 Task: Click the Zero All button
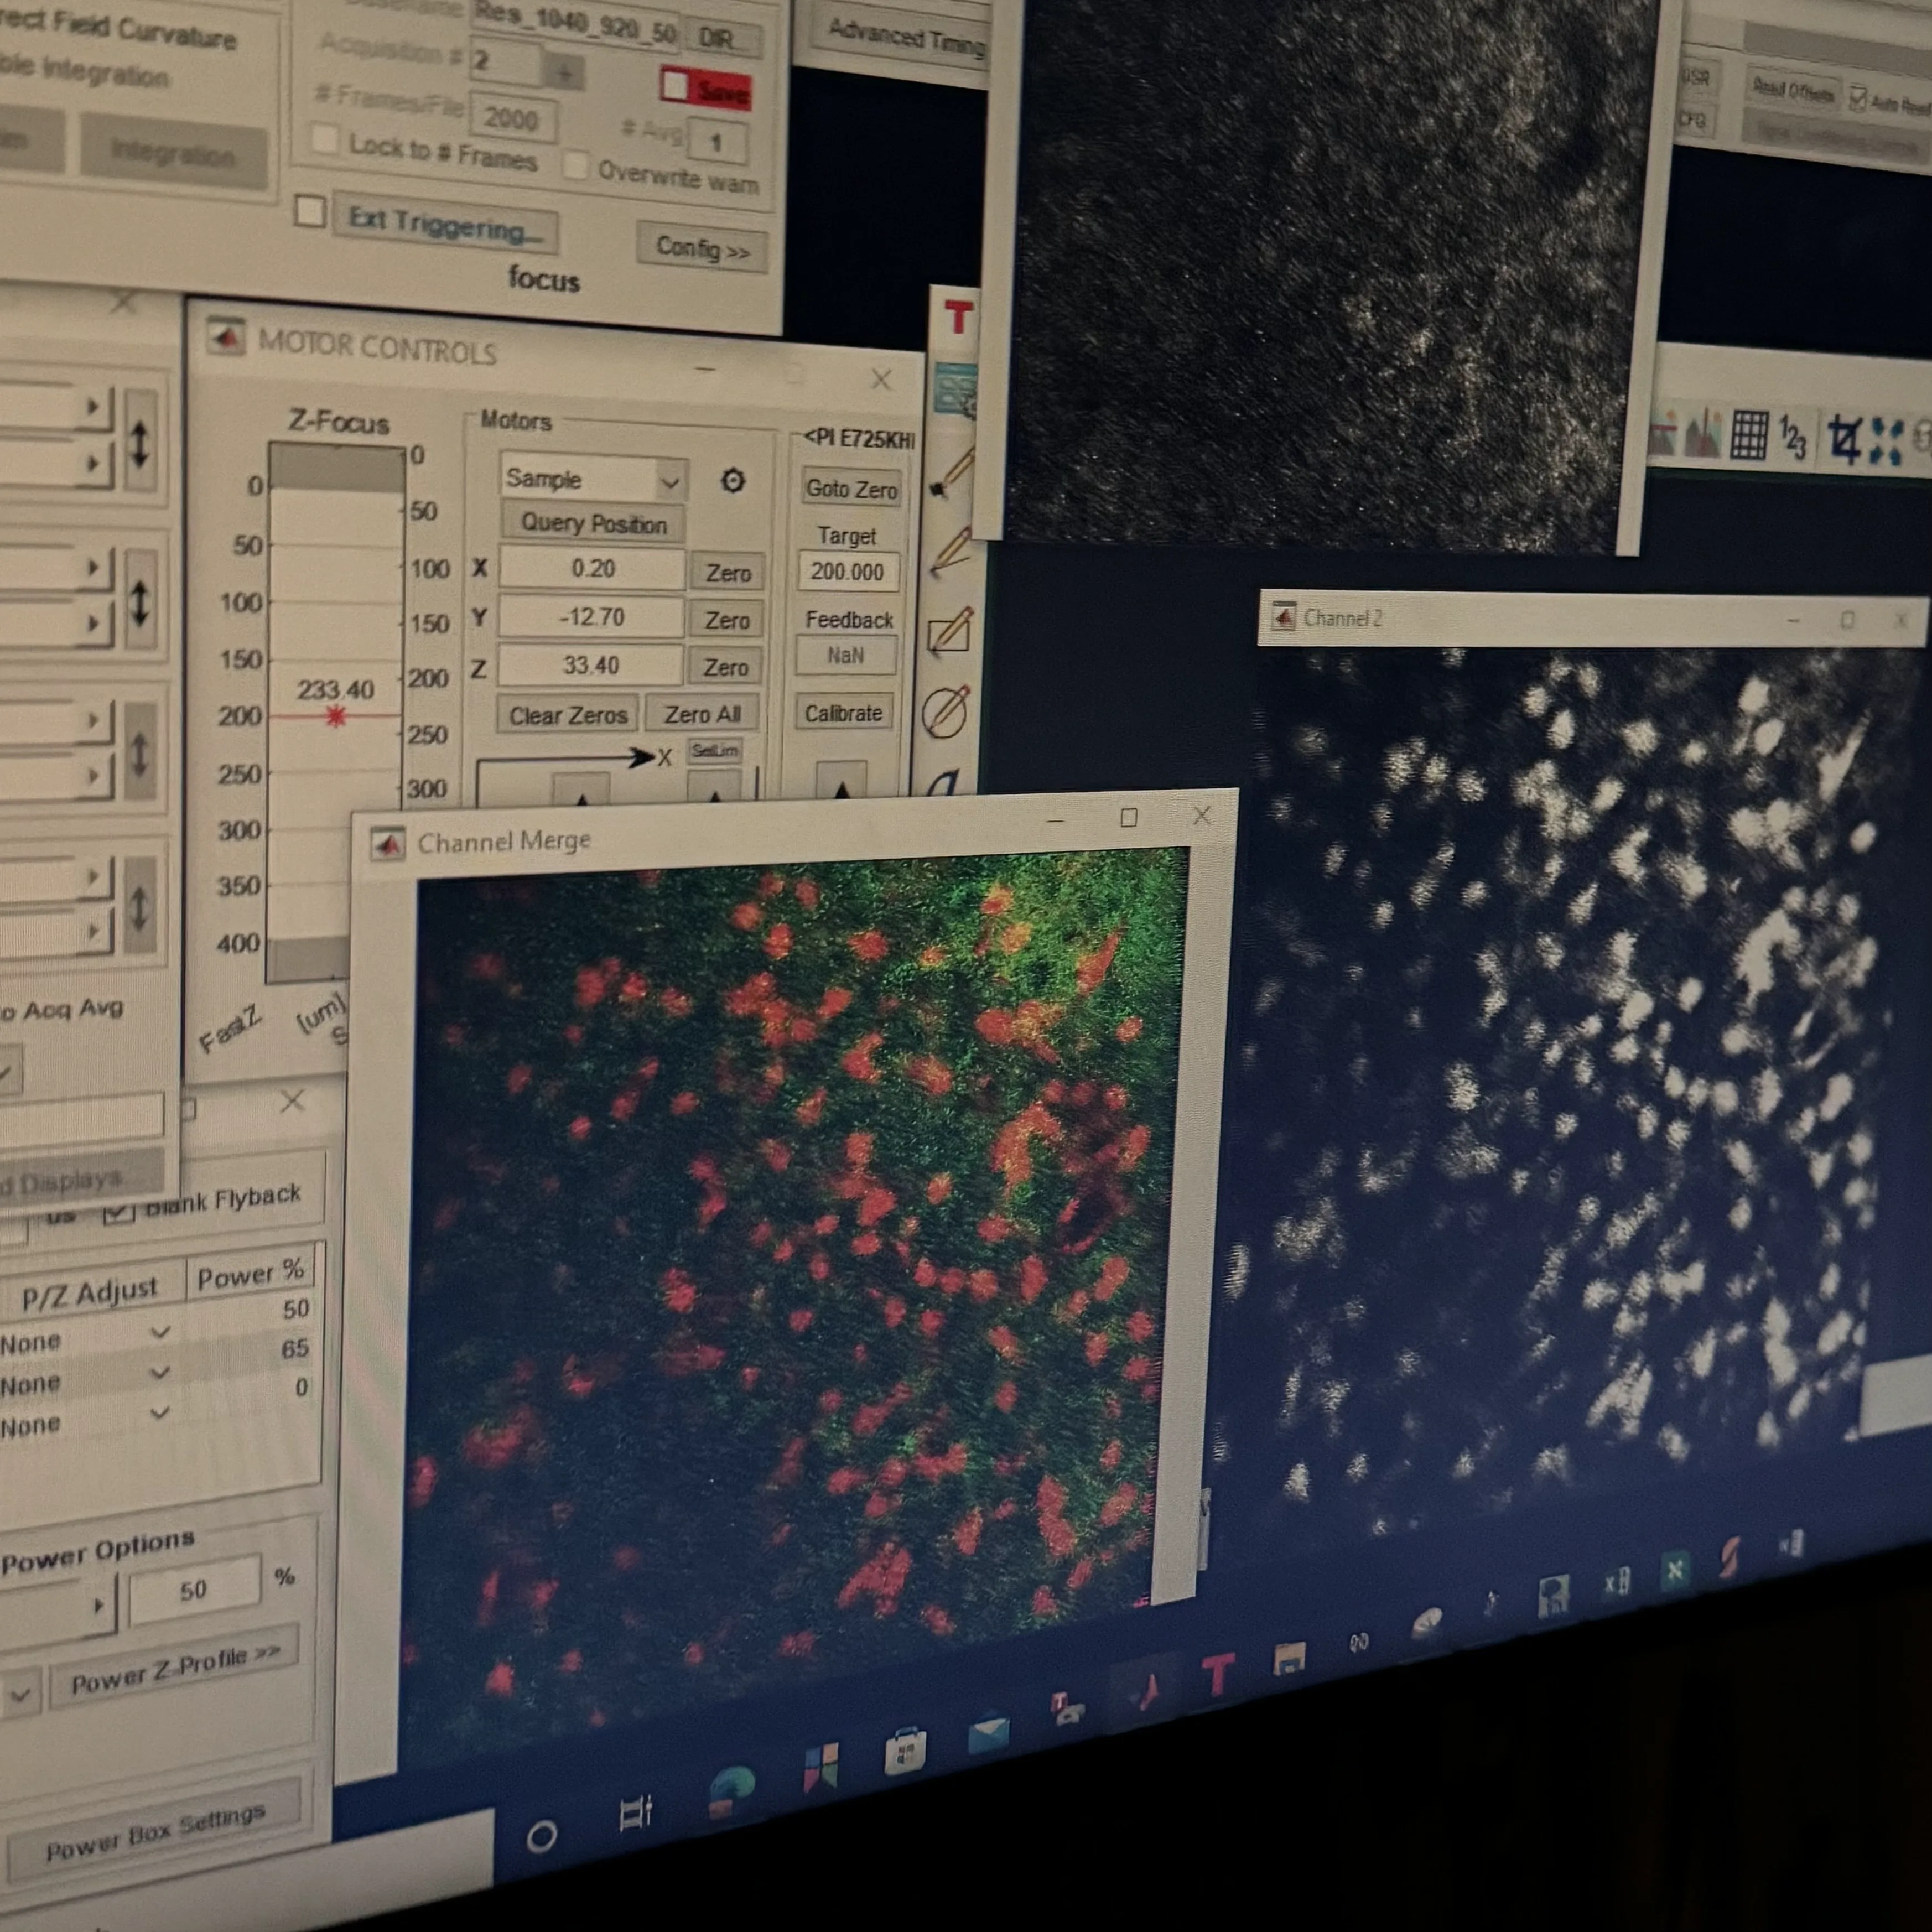click(x=702, y=714)
